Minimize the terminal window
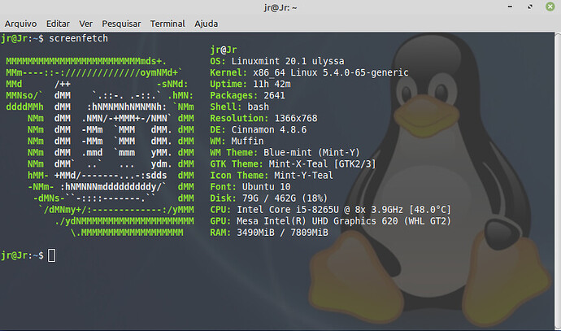The height and width of the screenshot is (331, 561). (511, 7)
